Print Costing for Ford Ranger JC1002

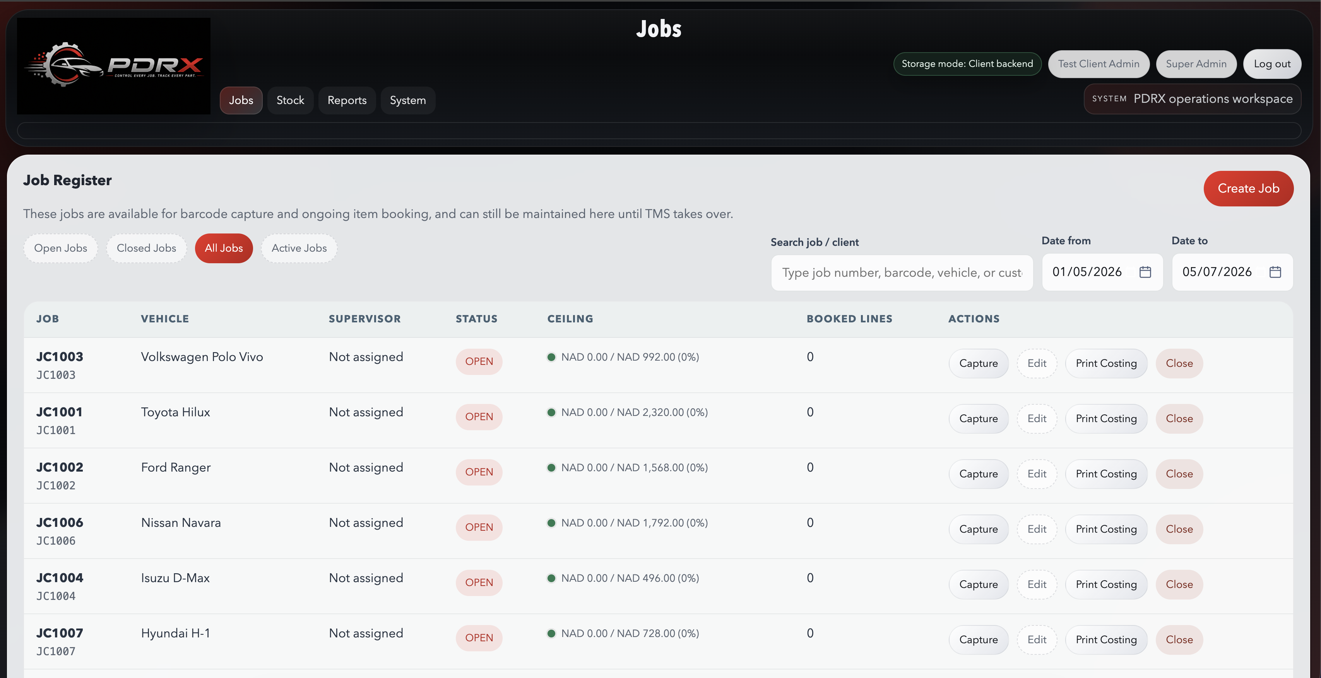(1106, 474)
